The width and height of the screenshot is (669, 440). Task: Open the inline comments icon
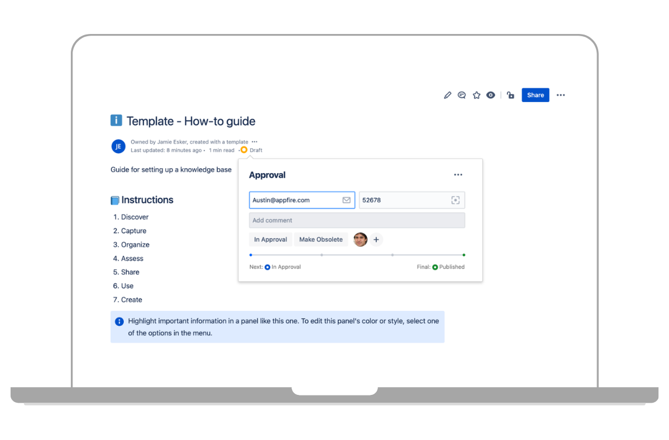tap(462, 95)
